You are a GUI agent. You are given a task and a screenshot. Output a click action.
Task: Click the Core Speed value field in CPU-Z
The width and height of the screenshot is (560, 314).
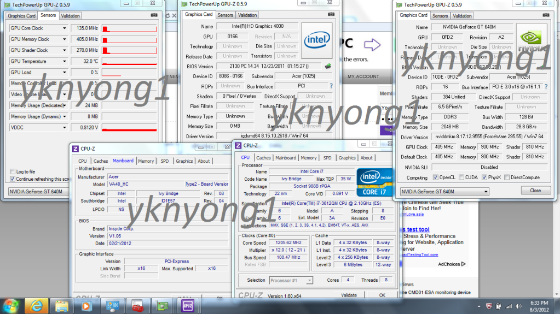coord(288,242)
